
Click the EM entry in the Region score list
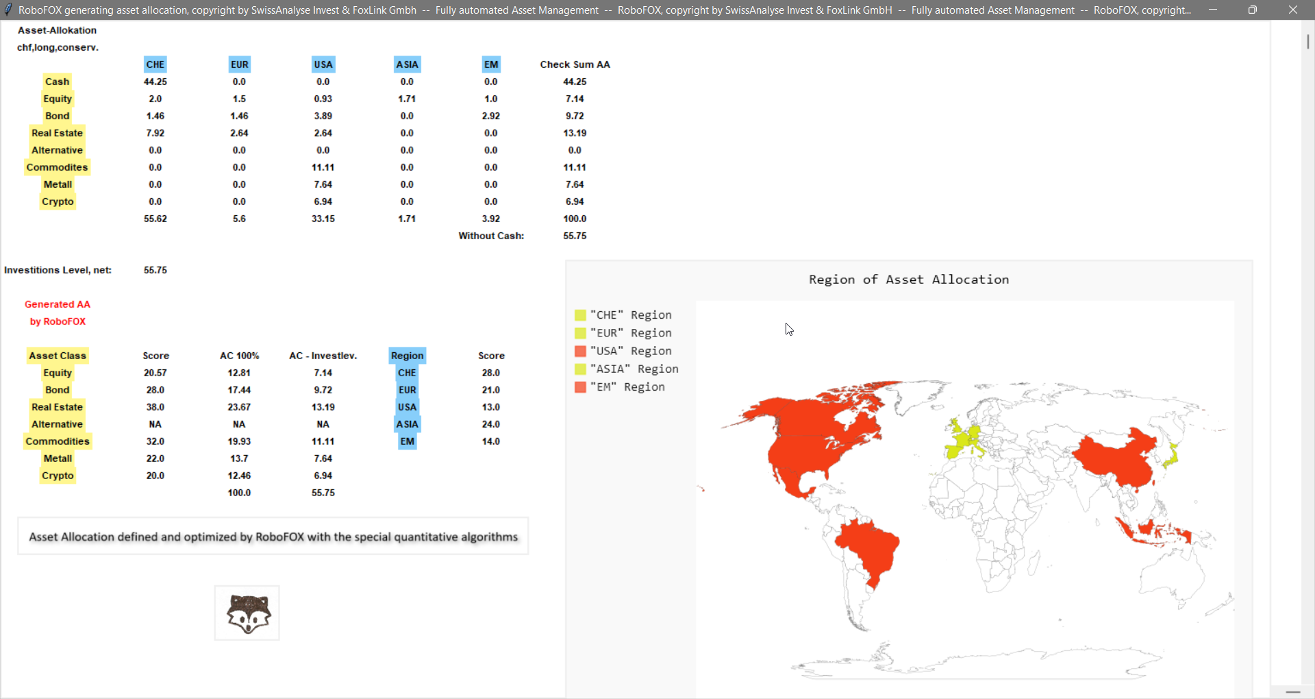coord(408,441)
